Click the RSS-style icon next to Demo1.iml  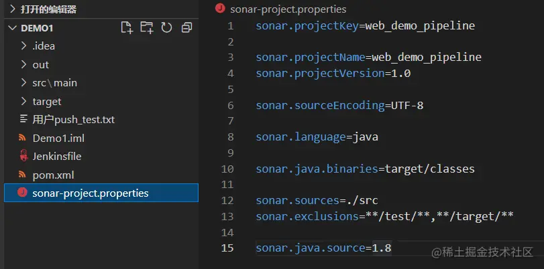tap(22, 138)
